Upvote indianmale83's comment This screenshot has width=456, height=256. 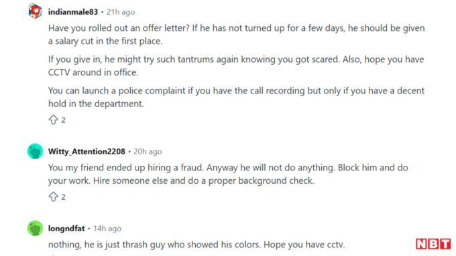click(53, 120)
